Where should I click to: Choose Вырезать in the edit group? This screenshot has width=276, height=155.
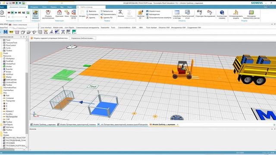(x=91, y=11)
